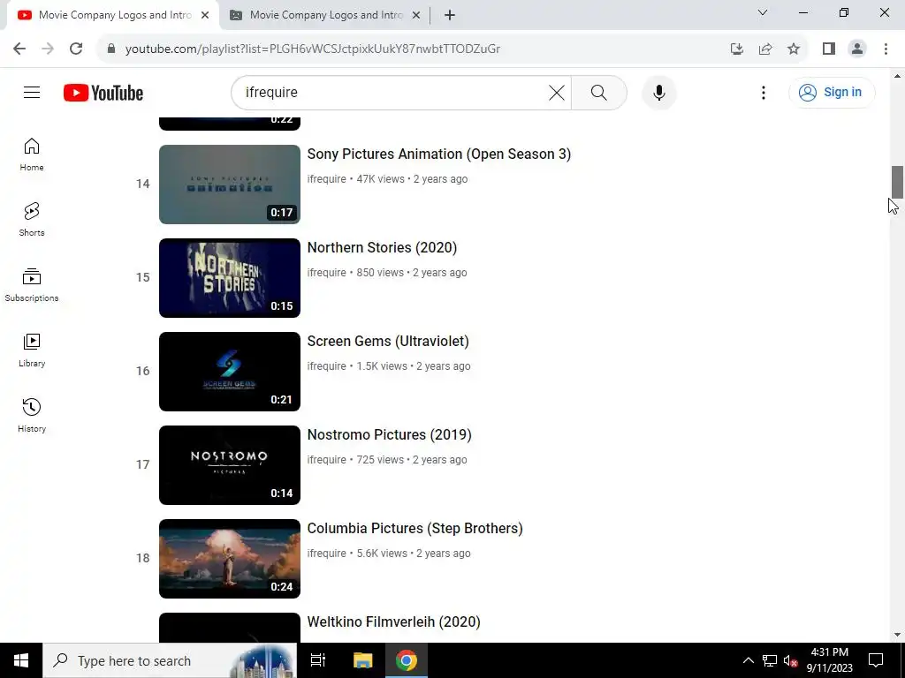Open Subscriptions from the sidebar
This screenshot has height=678, width=905.
tap(32, 285)
